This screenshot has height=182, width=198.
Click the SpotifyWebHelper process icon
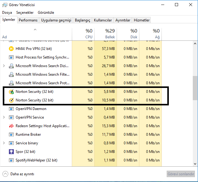tap(11, 160)
